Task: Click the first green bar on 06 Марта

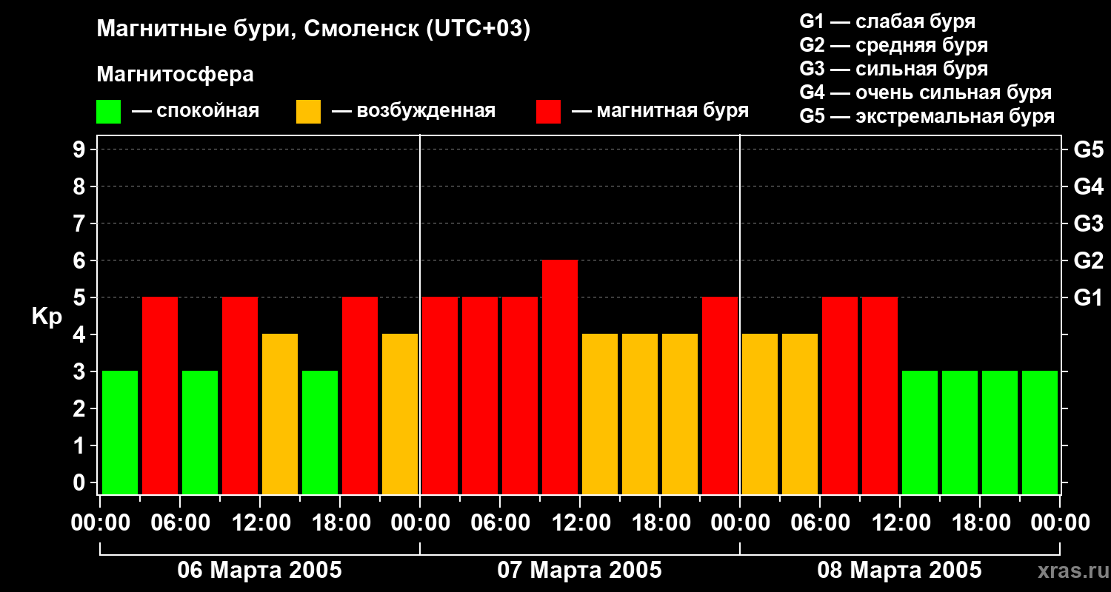Action: 120,433
